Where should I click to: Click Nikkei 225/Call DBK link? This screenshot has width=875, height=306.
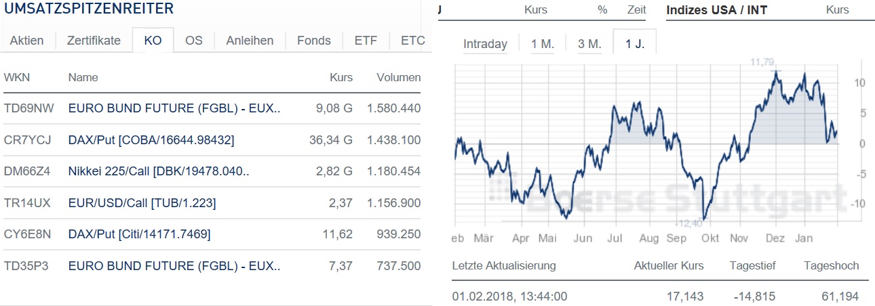pos(159,171)
